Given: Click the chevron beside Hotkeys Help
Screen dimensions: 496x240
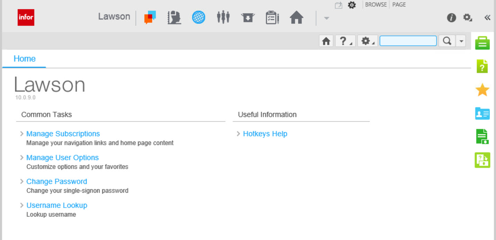Looking at the screenshot, I should (238, 133).
